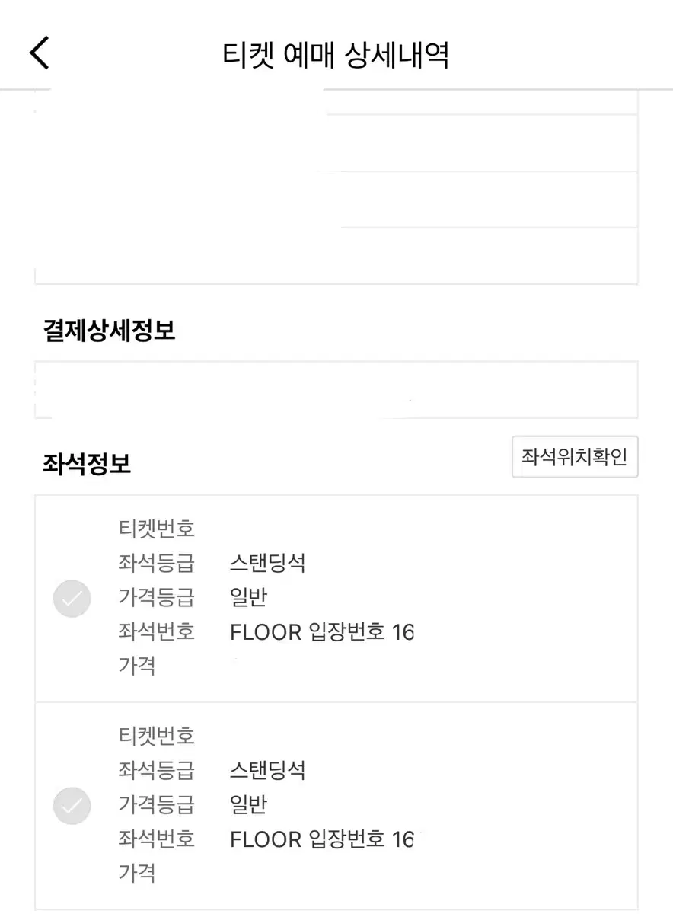The width and height of the screenshot is (673, 914).
Task: Click the 좌석정보 section heading
Action: pyautogui.click(x=87, y=463)
